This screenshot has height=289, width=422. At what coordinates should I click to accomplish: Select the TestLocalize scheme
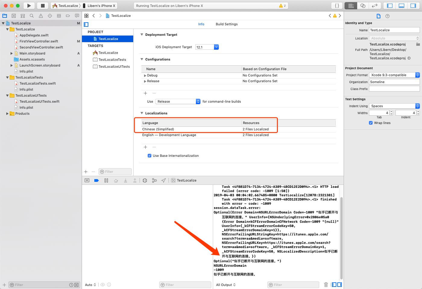(x=66, y=6)
